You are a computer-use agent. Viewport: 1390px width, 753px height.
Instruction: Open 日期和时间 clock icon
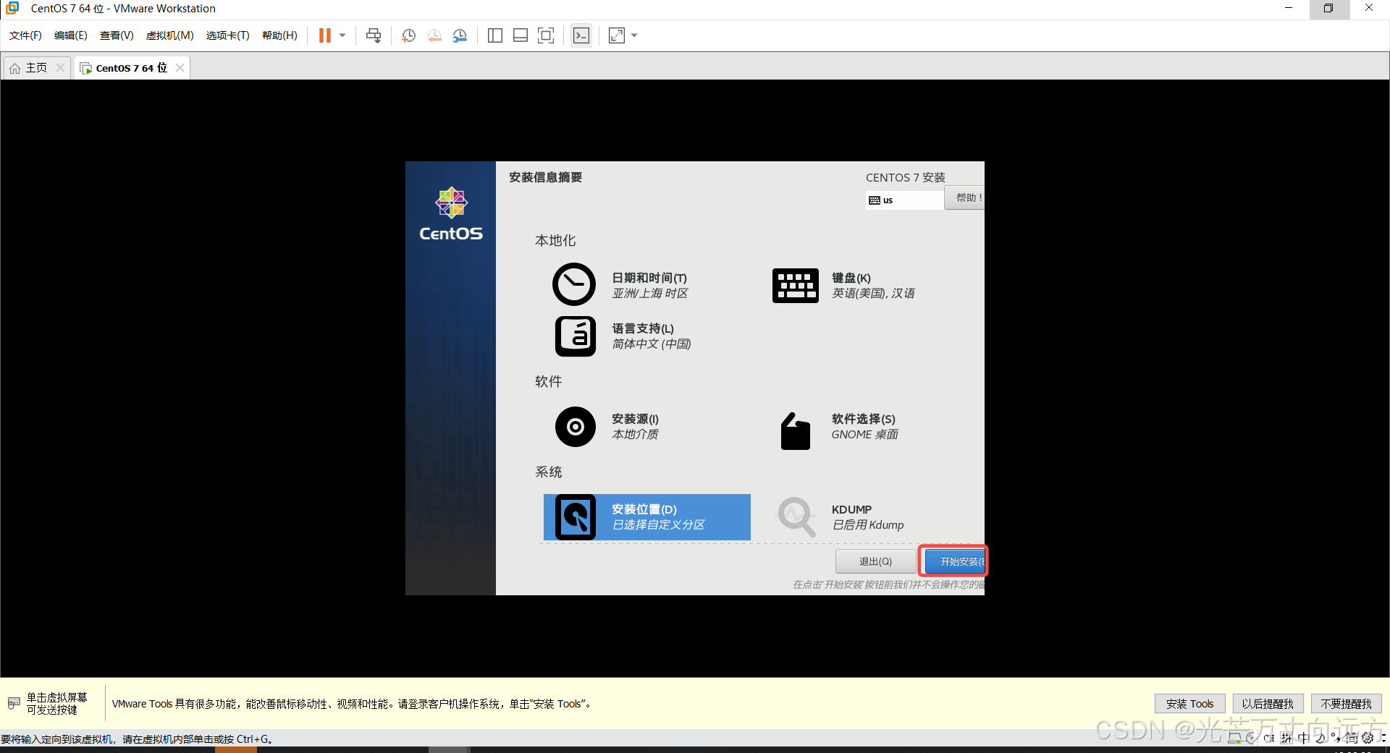click(x=574, y=284)
